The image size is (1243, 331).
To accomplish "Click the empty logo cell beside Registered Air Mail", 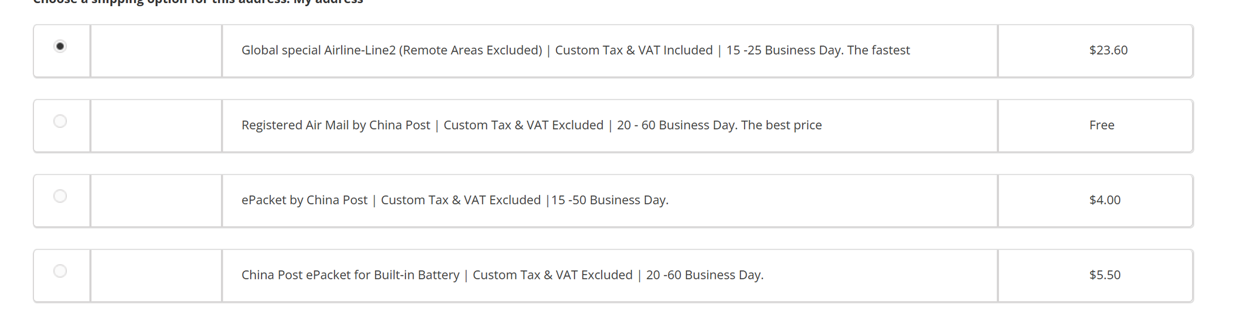I will 156,126.
